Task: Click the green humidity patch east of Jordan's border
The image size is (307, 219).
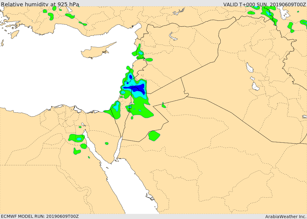Action: pos(154,136)
